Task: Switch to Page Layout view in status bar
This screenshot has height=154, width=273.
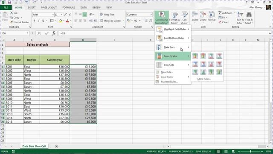Action: point(226,151)
